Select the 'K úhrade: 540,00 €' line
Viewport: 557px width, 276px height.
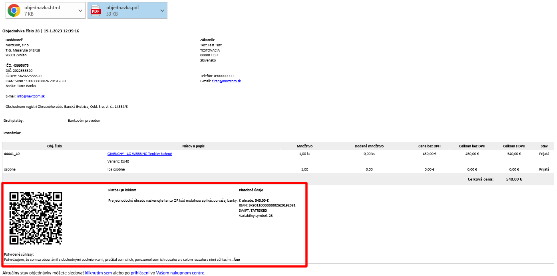tap(254, 201)
